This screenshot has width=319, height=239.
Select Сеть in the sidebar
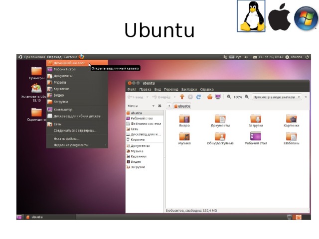(145, 129)
